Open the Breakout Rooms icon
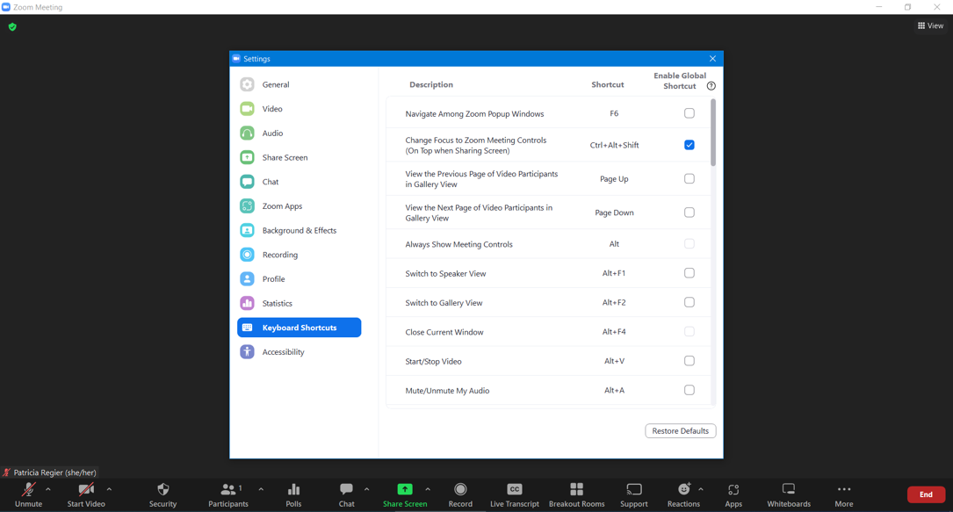 pyautogui.click(x=577, y=489)
